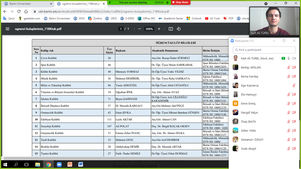This screenshot has height=169, width=301.
Task: Reload the current browser page
Action: coord(19,11)
